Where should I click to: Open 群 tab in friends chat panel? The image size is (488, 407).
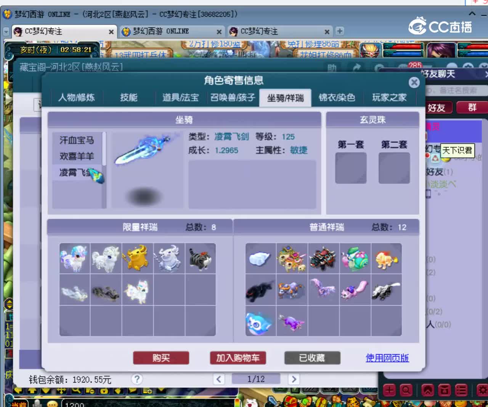coord(472,108)
